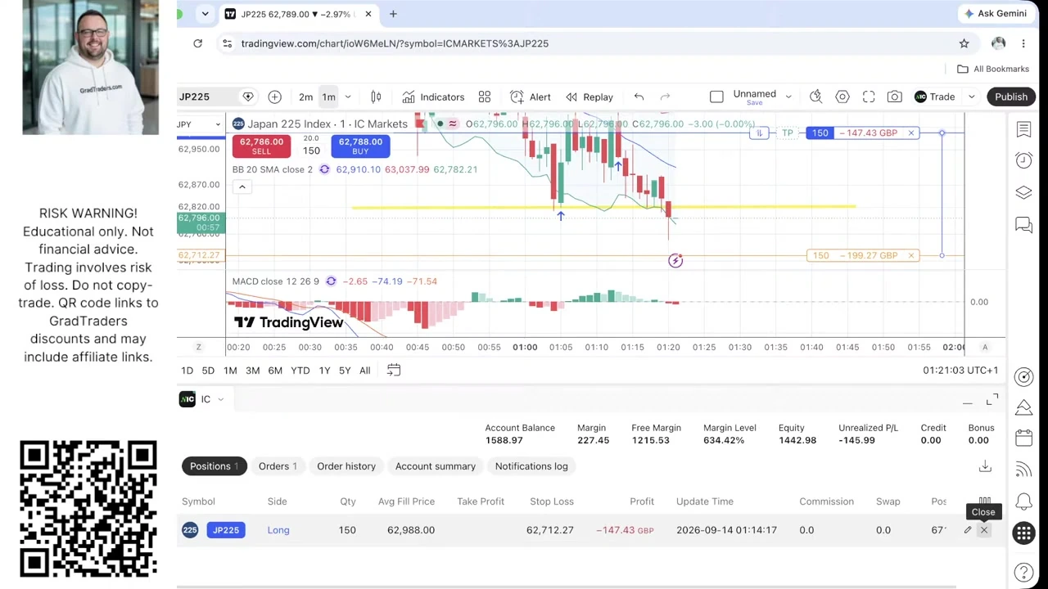Open the broadcast news feed icon in sidebar
This screenshot has height=589, width=1048.
(x=1023, y=470)
